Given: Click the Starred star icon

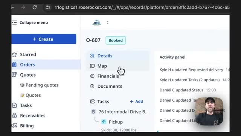Looking at the screenshot, I should pos(14,54).
